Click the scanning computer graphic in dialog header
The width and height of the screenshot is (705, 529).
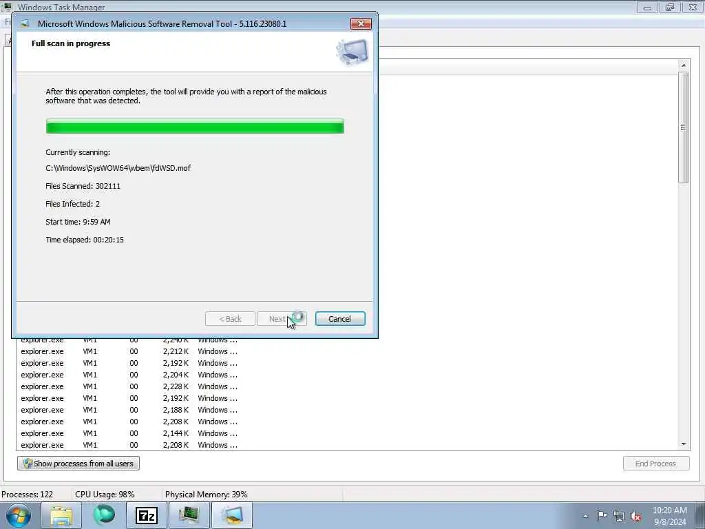[352, 52]
